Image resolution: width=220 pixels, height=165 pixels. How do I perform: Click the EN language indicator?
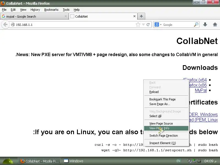[178, 161]
